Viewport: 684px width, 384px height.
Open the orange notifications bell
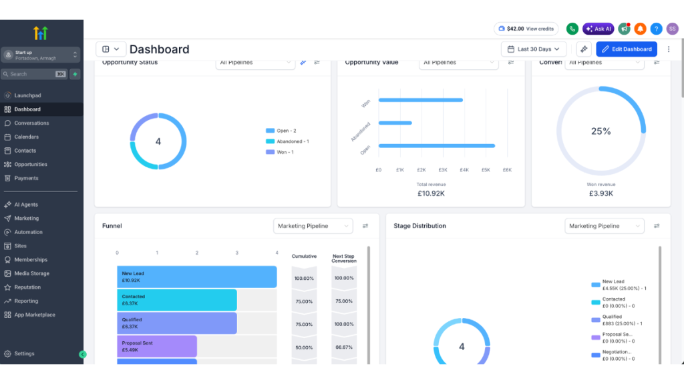640,29
